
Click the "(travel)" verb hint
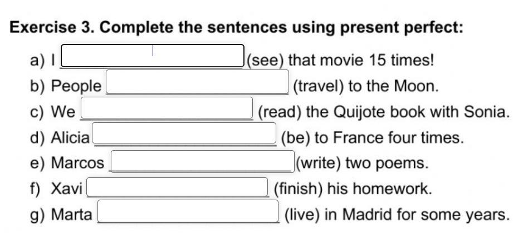318,87
